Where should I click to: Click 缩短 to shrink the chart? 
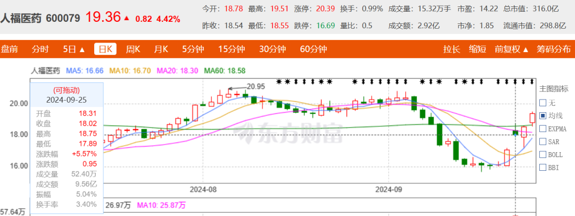pyautogui.click(x=478, y=49)
